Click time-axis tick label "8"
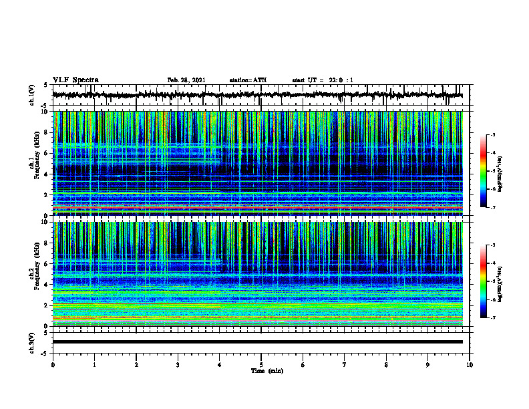This screenshot has width=529, height=409. 386,365
